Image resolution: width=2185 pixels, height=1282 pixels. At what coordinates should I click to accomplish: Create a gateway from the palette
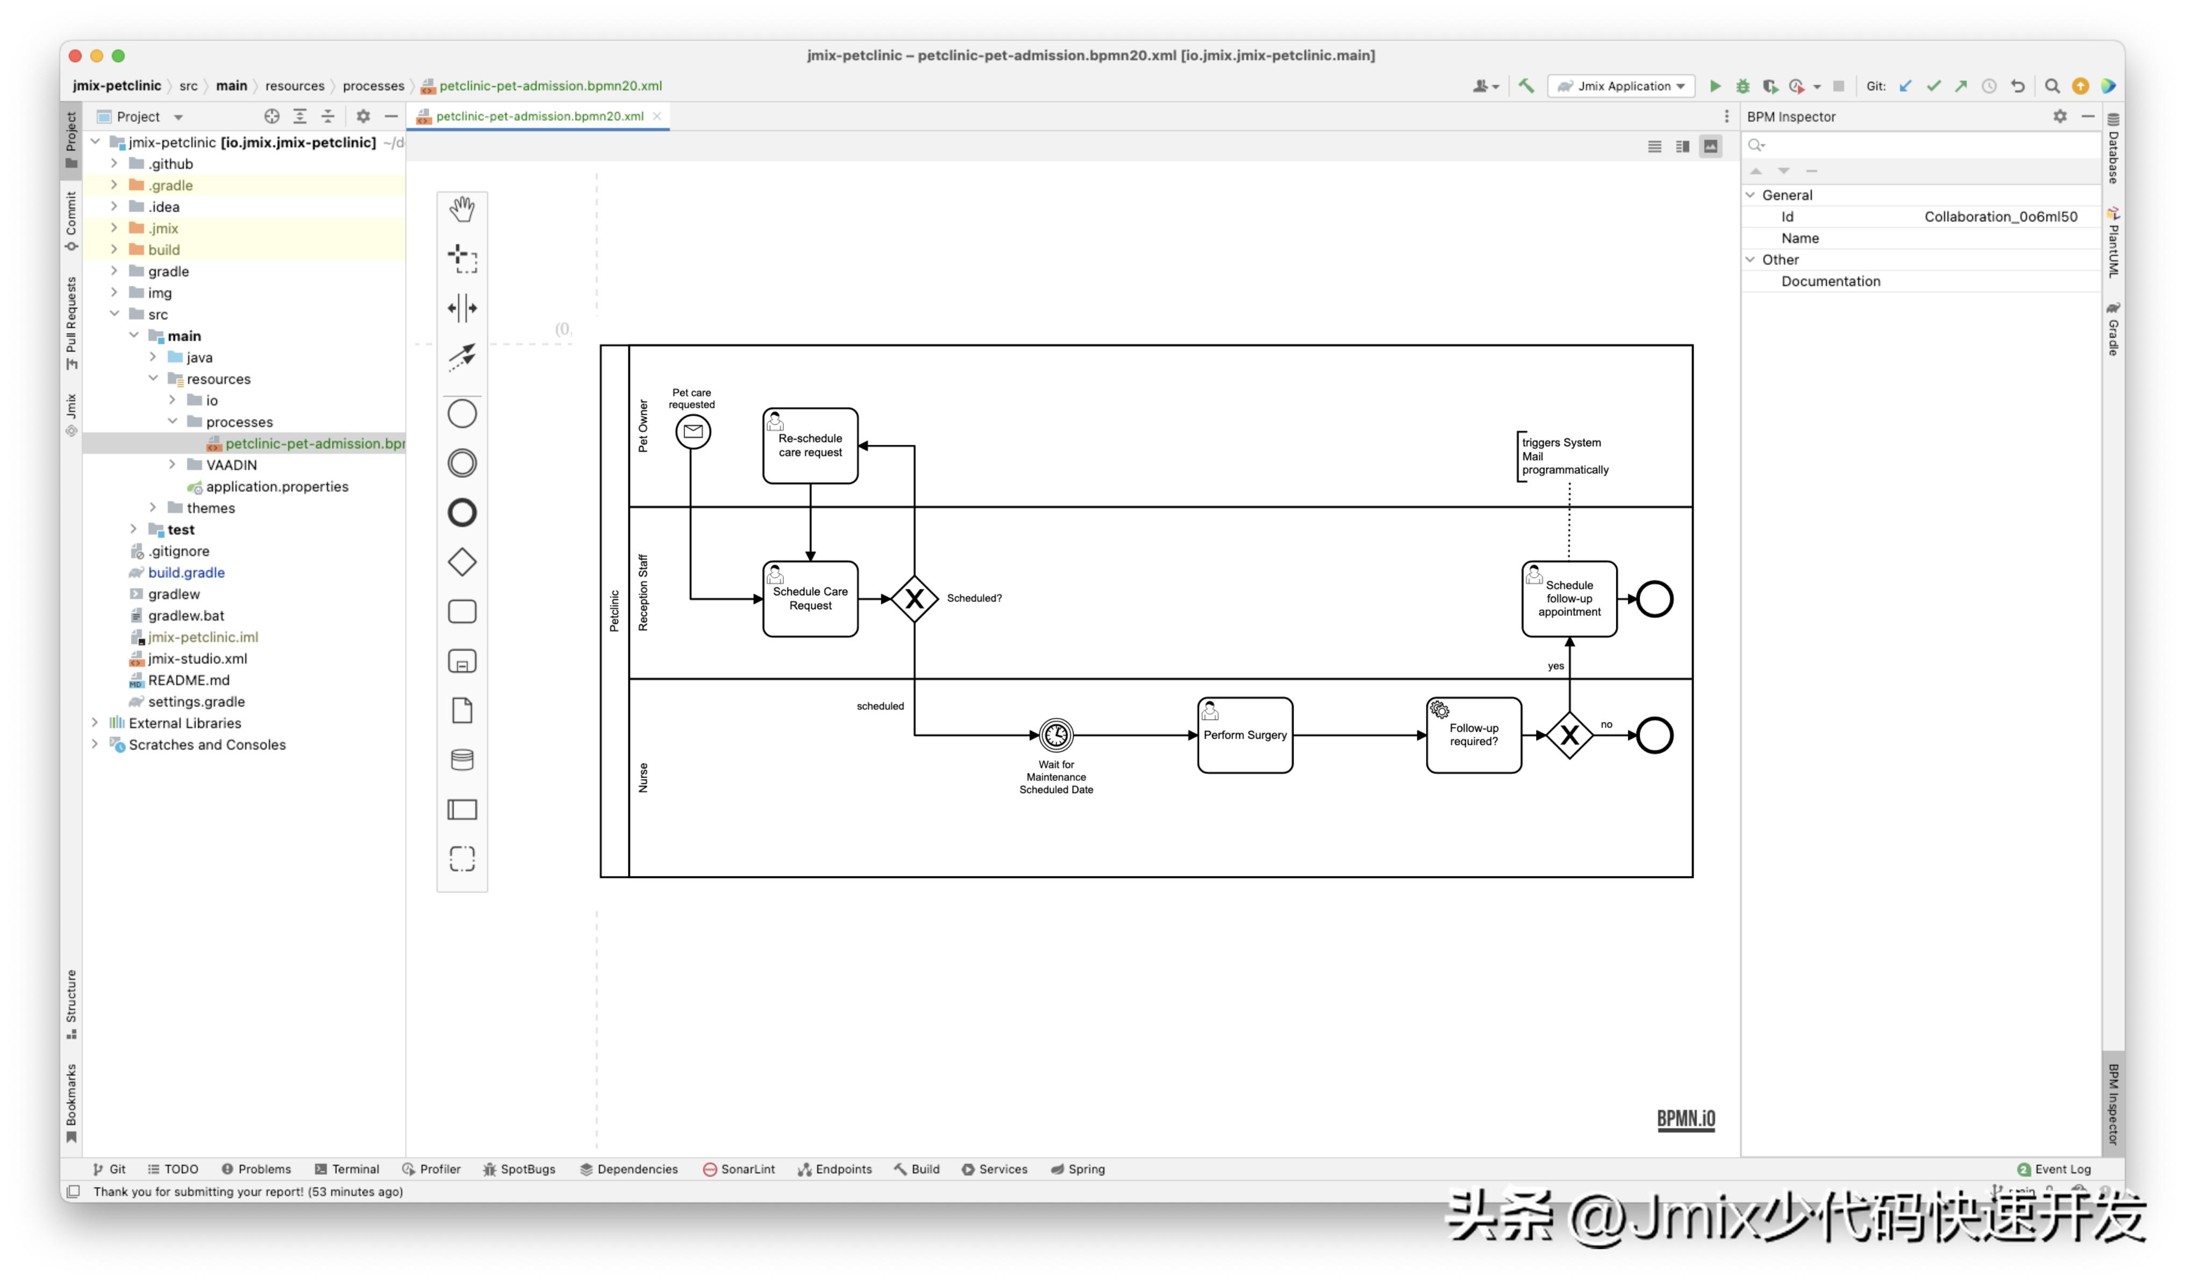[462, 562]
